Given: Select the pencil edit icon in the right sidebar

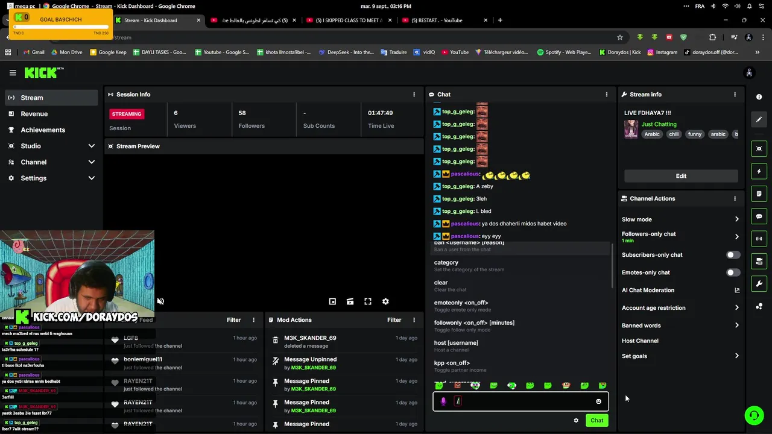Looking at the screenshot, I should (x=759, y=119).
